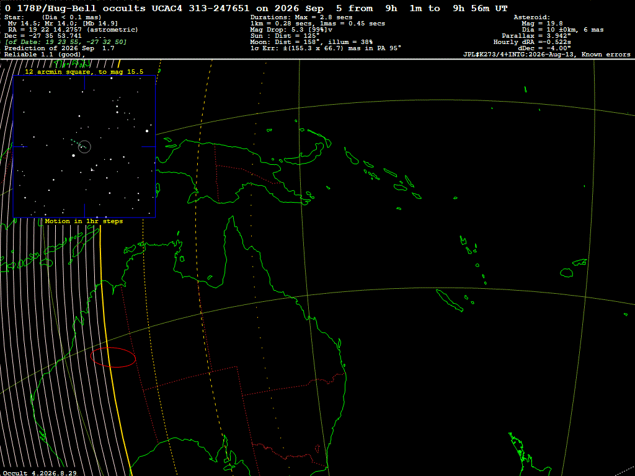
Task: Click the New Caledonia island outline
Action: coord(450,301)
